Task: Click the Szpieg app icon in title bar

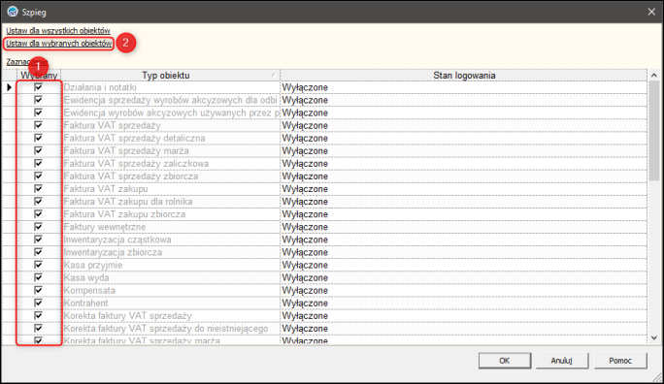Action: pos(13,12)
